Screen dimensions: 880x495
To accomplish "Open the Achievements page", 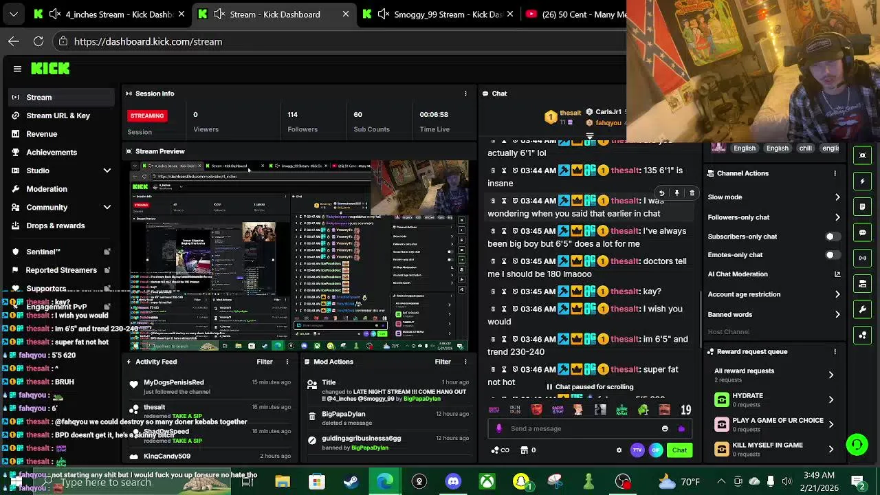I will (x=62, y=152).
